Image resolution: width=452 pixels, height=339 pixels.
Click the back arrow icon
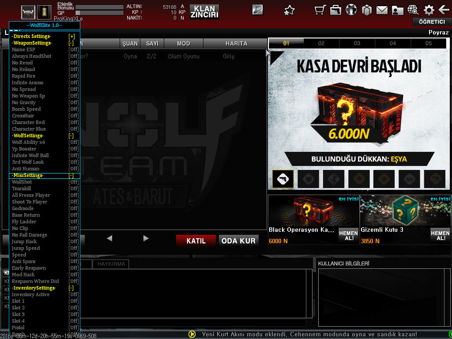[444, 11]
